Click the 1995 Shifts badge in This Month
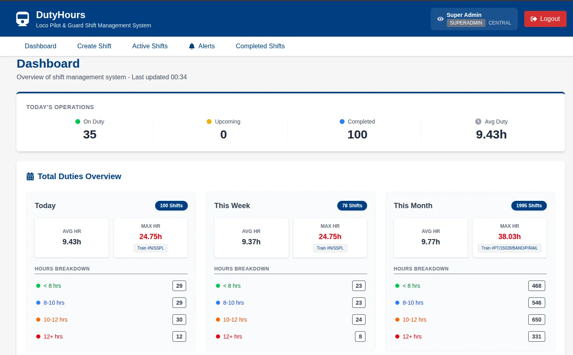The height and width of the screenshot is (355, 573). (x=529, y=206)
